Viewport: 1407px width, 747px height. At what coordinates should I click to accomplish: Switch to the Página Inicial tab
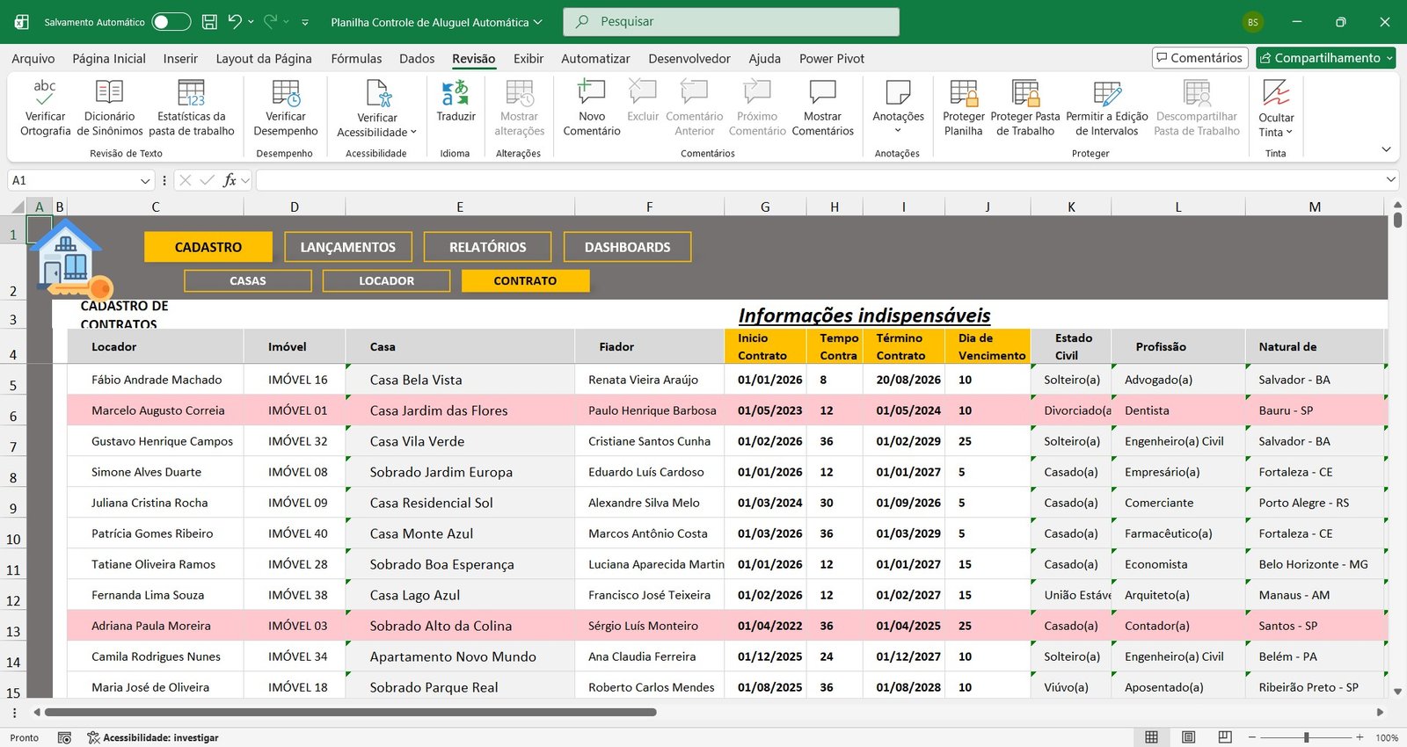109,58
